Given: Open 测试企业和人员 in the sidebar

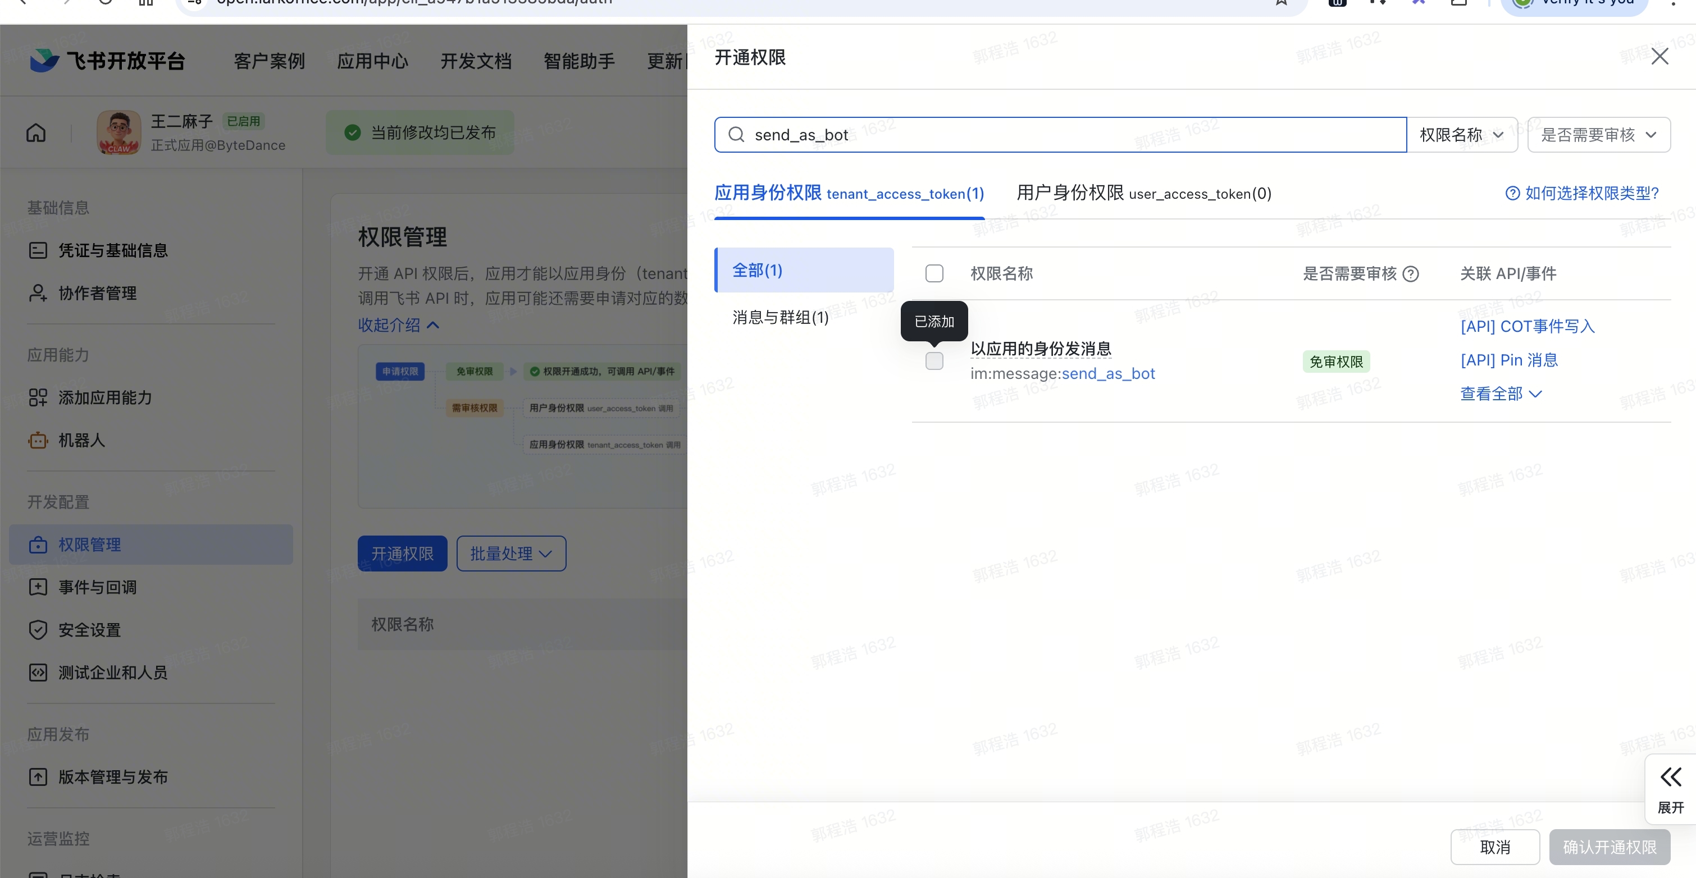Looking at the screenshot, I should coord(151,673).
